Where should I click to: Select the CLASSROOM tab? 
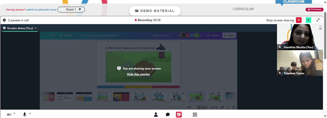click(x=293, y=2)
